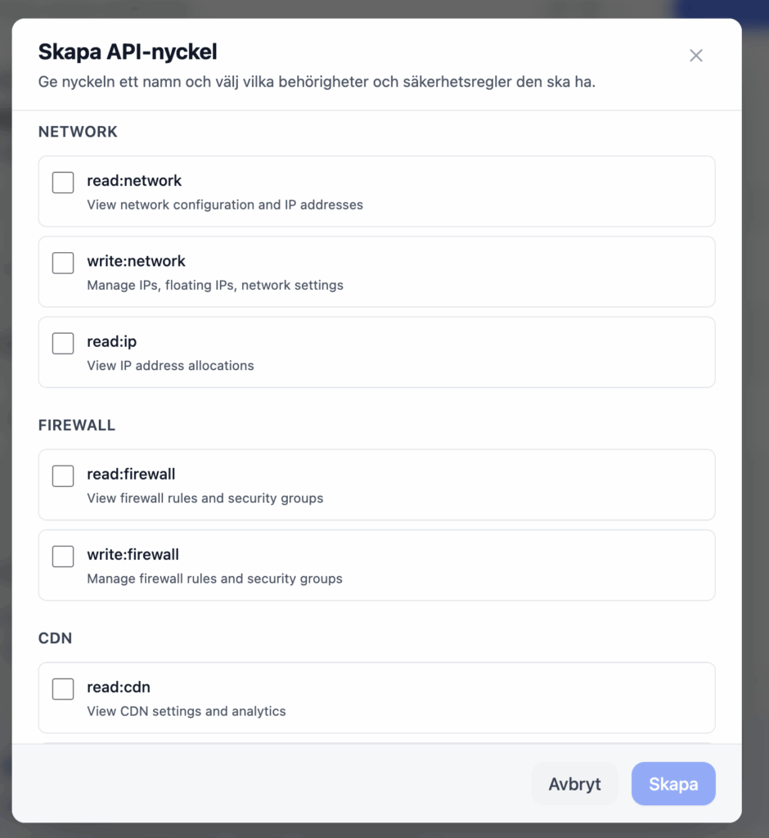This screenshot has width=769, height=838.
Task: Click the write:firewall label text
Action: (x=133, y=555)
